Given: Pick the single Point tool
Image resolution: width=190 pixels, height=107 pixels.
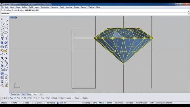Looking at the screenshot, I should pos(6,19).
